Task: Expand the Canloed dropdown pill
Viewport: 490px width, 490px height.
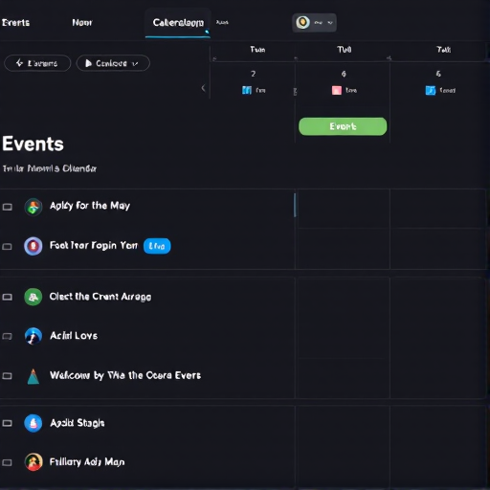Action: (x=113, y=63)
